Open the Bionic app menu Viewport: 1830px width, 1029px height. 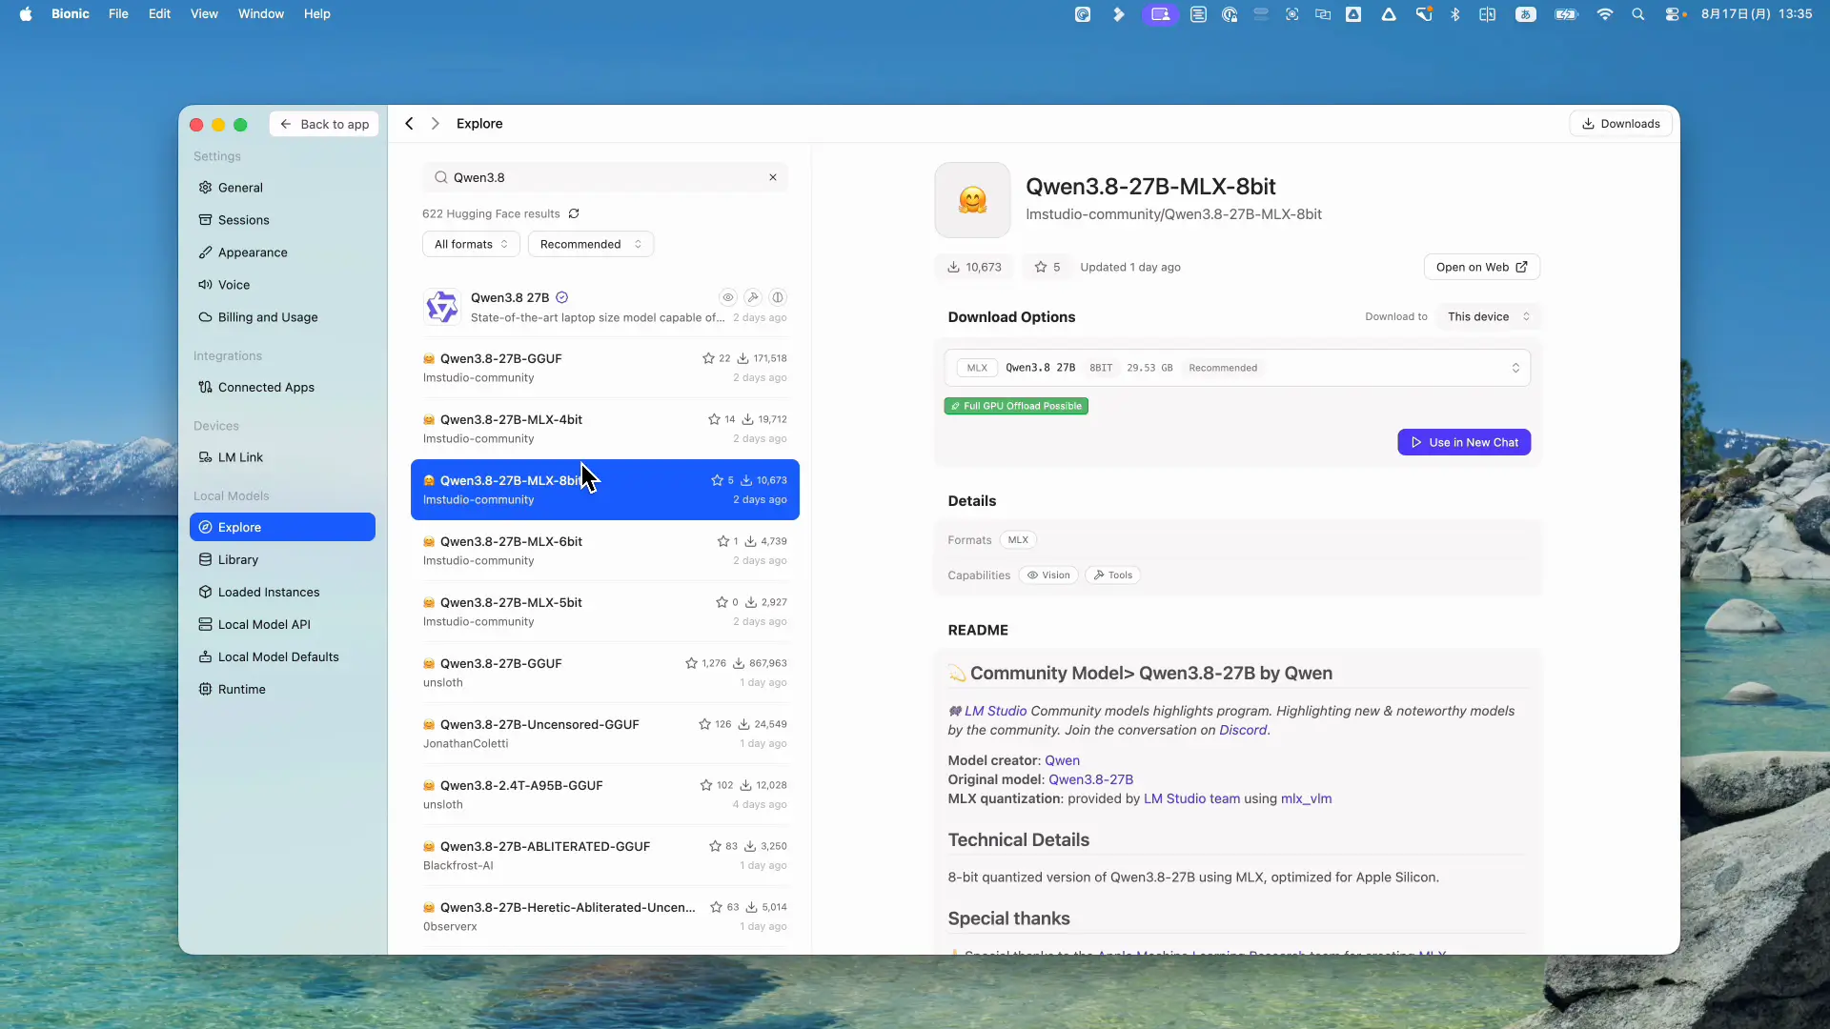[71, 14]
